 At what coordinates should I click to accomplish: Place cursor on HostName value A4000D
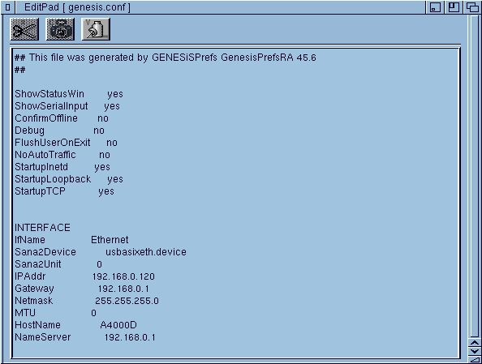[x=118, y=325]
